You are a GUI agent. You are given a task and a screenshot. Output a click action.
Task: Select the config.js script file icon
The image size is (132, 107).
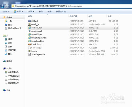click(x=30, y=24)
